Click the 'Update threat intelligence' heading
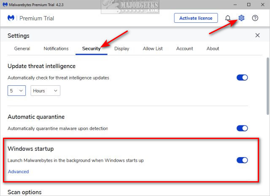 click(41, 66)
